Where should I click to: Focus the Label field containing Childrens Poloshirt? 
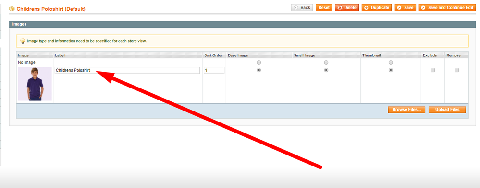[127, 70]
